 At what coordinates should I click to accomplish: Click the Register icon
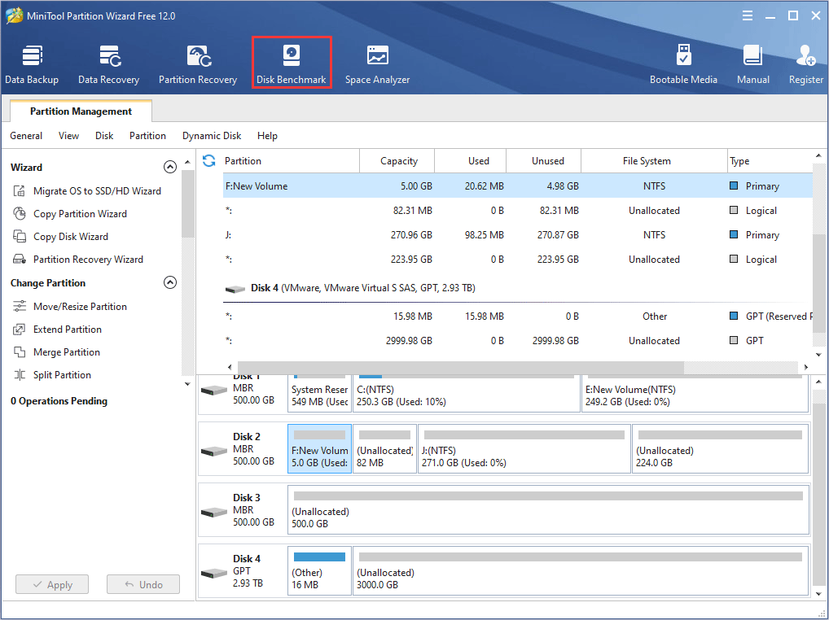click(x=805, y=61)
